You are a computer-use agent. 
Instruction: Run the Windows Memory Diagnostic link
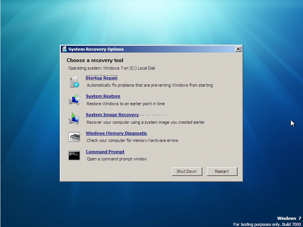[117, 133]
